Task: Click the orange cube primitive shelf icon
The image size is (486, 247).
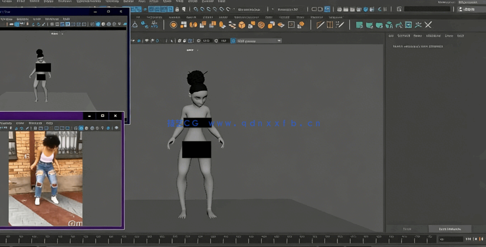Action: [242, 25]
